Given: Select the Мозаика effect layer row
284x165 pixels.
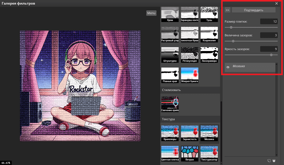Looking at the screenshot, I should pos(250,67).
